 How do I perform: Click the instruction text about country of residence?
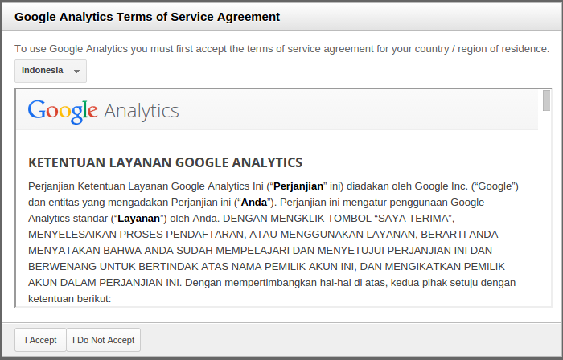(x=281, y=48)
